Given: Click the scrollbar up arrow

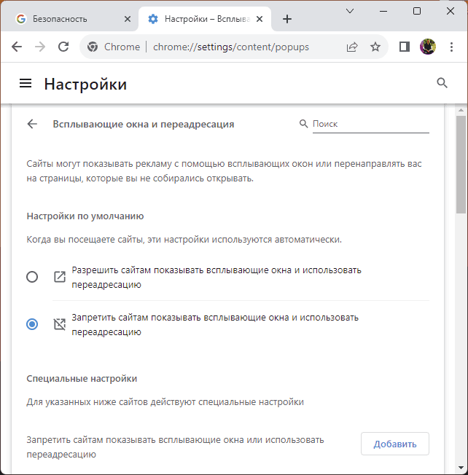Looking at the screenshot, I should 461,110.
